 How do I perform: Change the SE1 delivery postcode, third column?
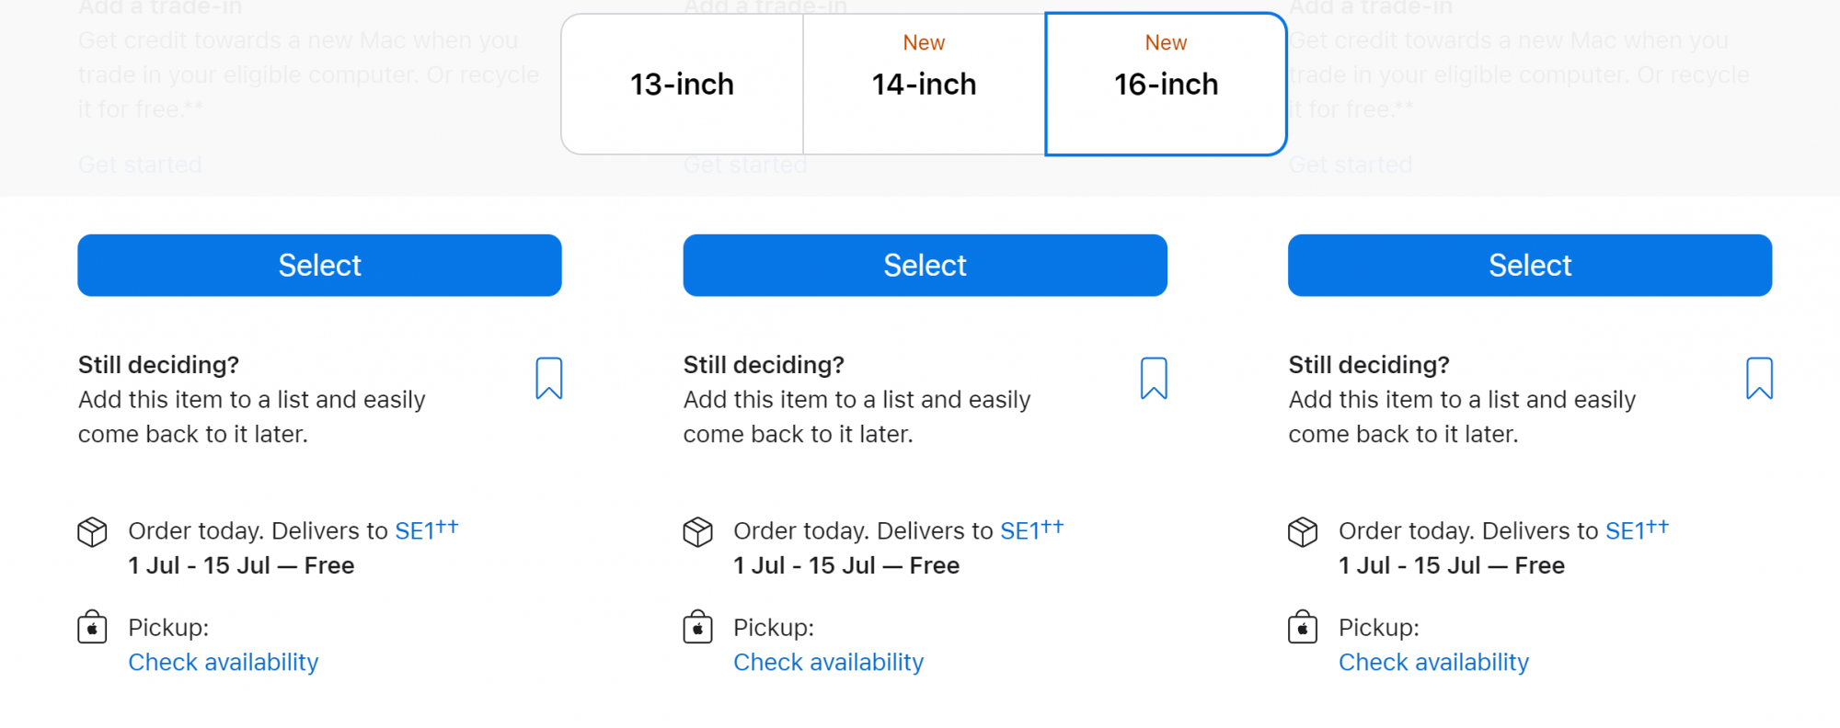click(1626, 531)
